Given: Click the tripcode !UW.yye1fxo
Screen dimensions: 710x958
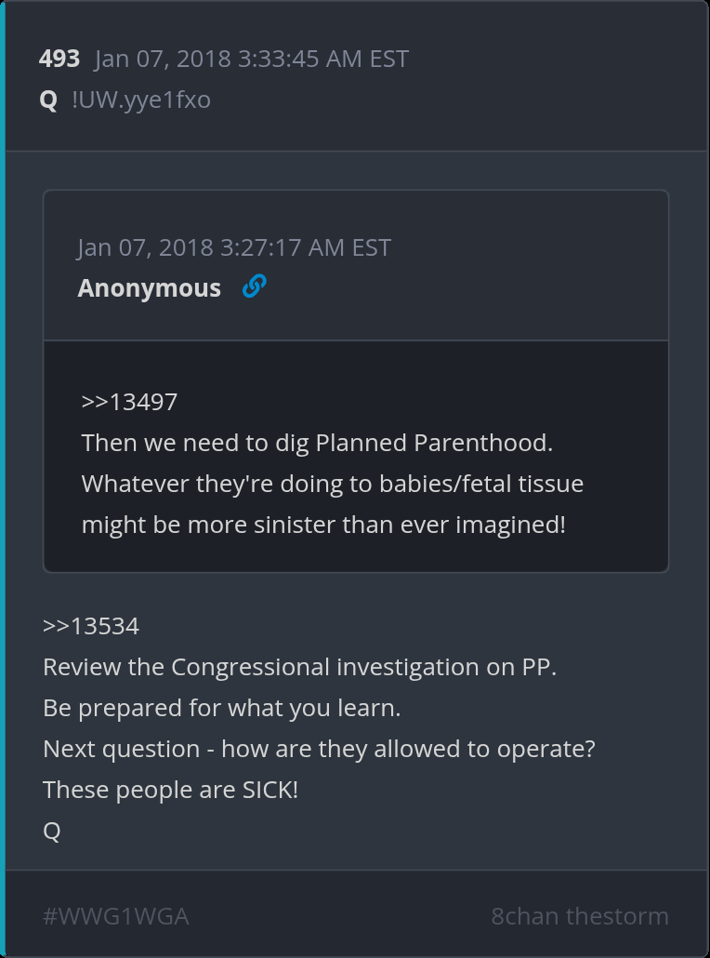Looking at the screenshot, I should coord(141,100).
